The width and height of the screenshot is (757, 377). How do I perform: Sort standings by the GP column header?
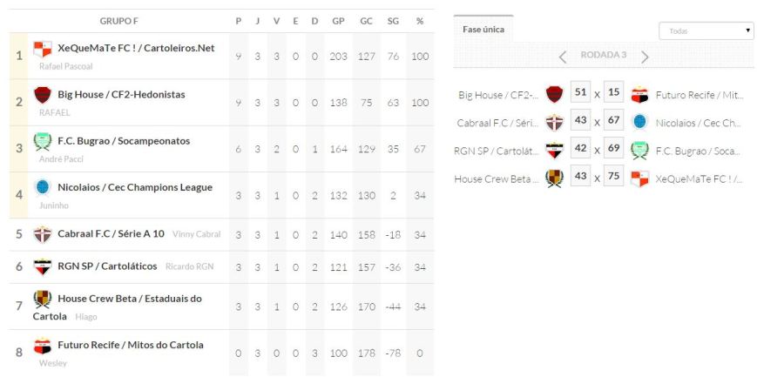pos(338,21)
